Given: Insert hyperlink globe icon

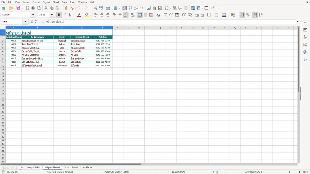Looking at the screenshot, I should tap(175, 8).
